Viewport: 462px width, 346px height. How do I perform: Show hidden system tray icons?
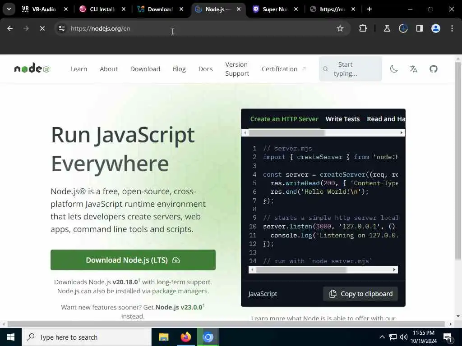(382, 337)
